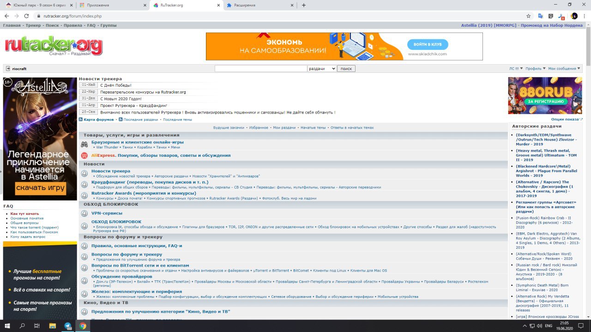Reload the page with the refresh icon
Viewport: 591px width, 332px height.
pyautogui.click(x=27, y=16)
